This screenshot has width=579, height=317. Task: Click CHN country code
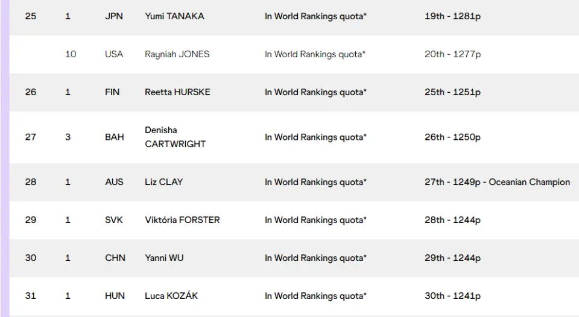[x=115, y=258]
